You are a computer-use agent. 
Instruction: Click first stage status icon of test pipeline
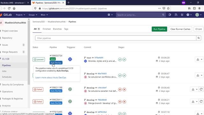tap(120, 59)
